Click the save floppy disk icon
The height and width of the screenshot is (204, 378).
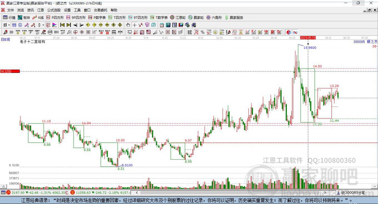(181, 25)
